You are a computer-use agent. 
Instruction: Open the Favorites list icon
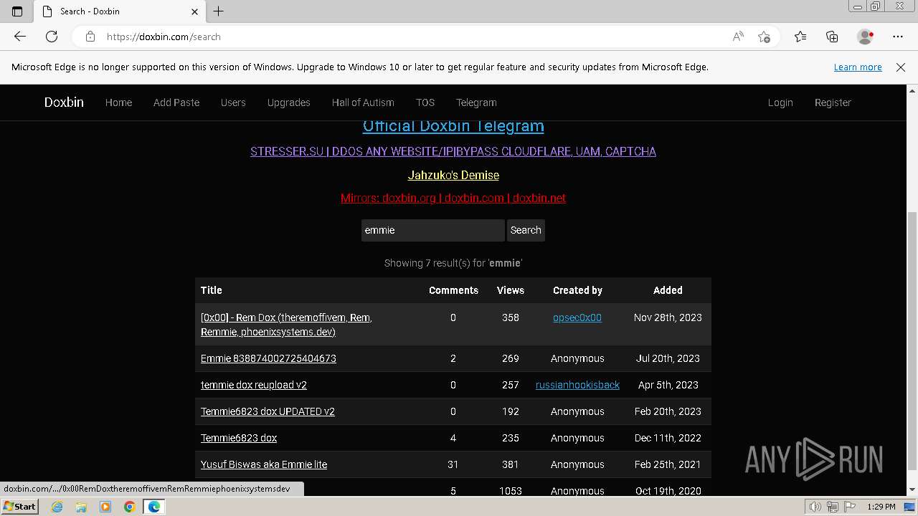(800, 37)
